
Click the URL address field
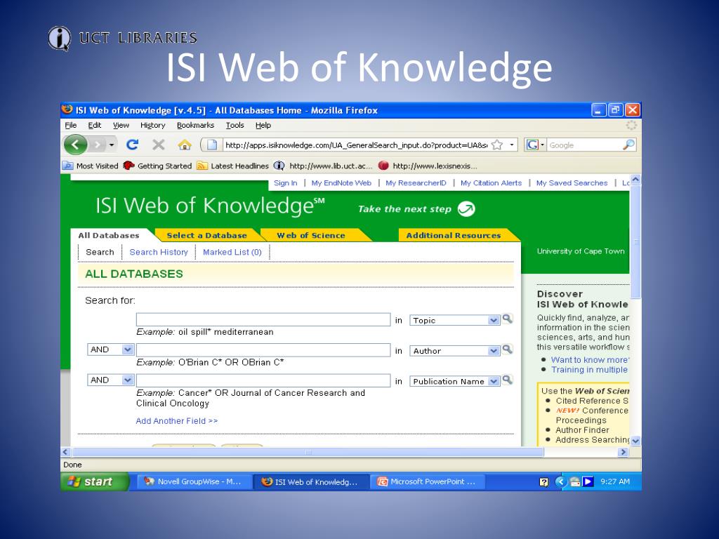(x=356, y=145)
